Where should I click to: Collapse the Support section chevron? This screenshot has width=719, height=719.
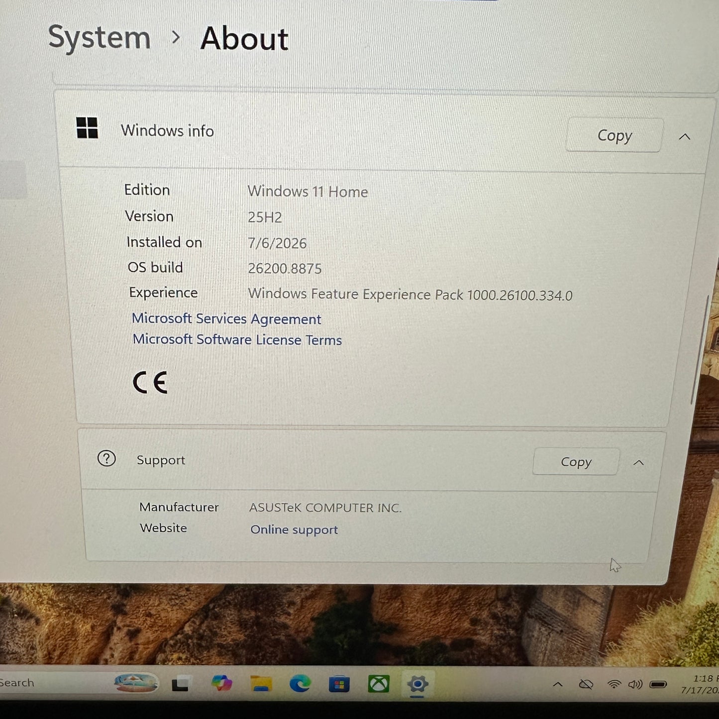[x=638, y=463]
